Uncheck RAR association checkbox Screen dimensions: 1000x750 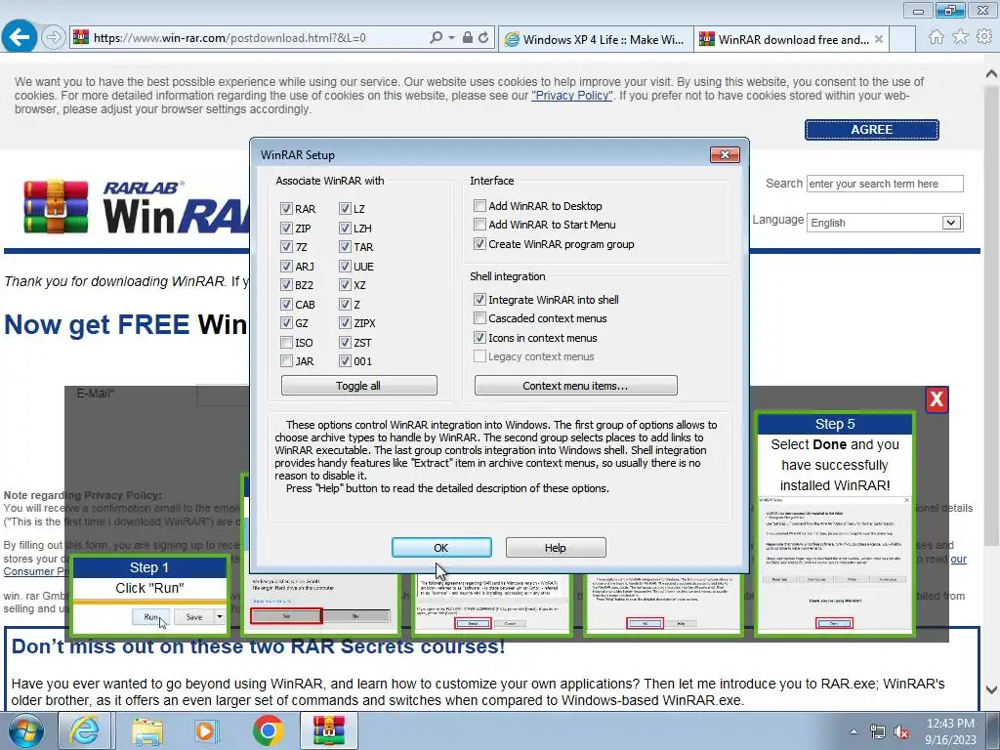pos(286,209)
